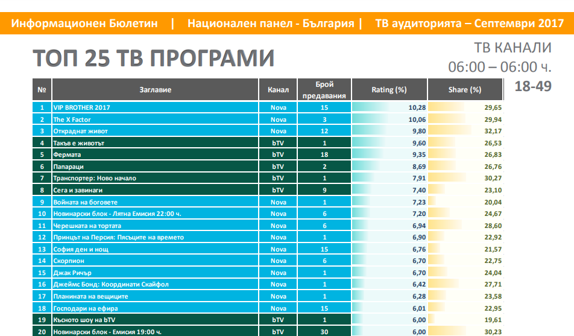Click 'The X Factor' program row title
This screenshot has width=574, height=336.
(72, 119)
